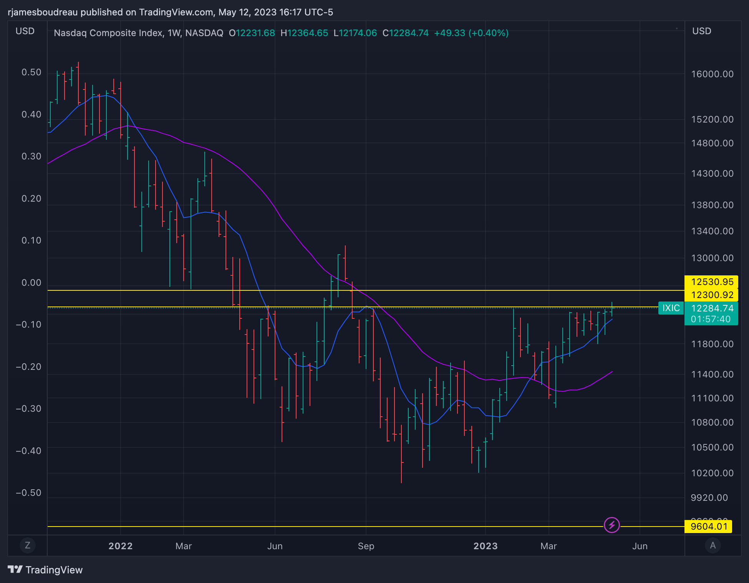Click the 9604.01 yellow price label
749x583 pixels.
click(x=709, y=527)
